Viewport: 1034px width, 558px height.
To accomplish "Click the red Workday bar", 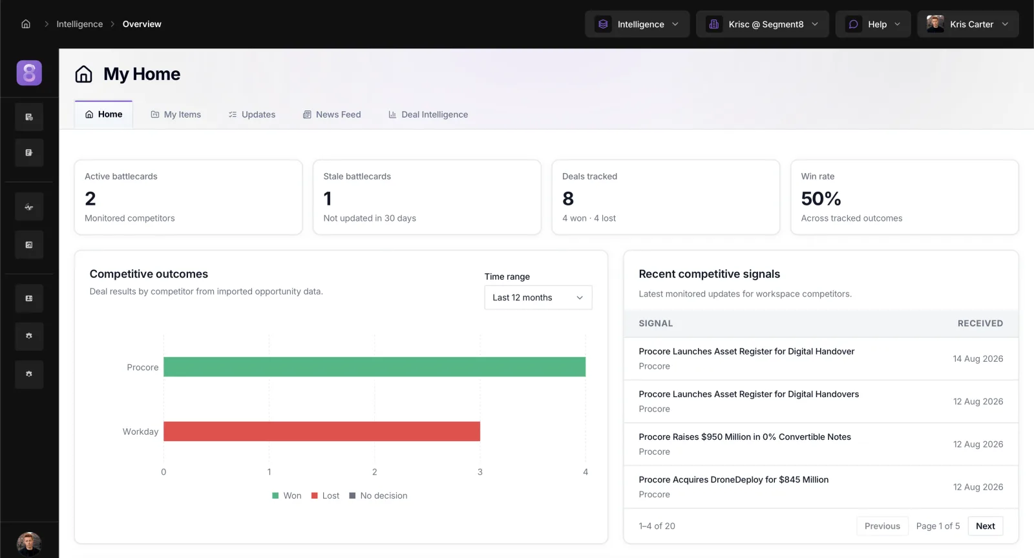I will [x=322, y=431].
